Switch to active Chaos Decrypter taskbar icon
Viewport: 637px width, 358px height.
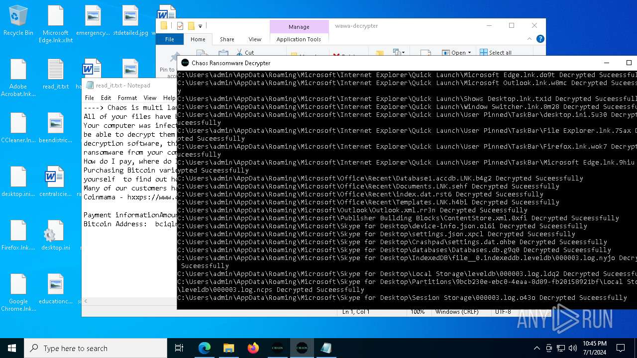click(x=302, y=348)
